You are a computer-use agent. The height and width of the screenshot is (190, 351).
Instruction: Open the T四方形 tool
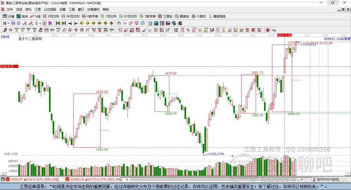point(109,16)
